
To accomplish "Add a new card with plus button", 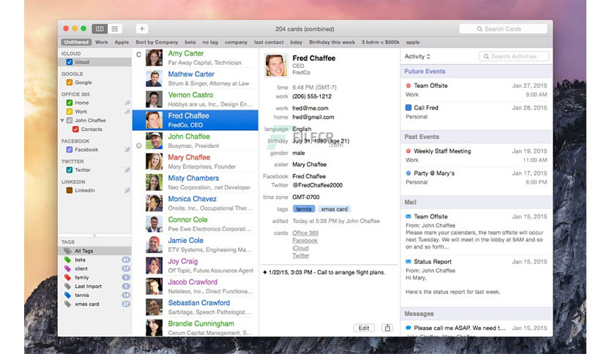I will pyautogui.click(x=142, y=29).
